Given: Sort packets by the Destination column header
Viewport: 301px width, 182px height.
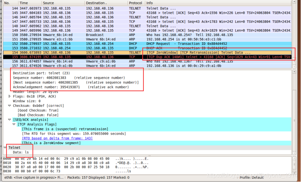Looking at the screenshot, I should pos(106,3).
